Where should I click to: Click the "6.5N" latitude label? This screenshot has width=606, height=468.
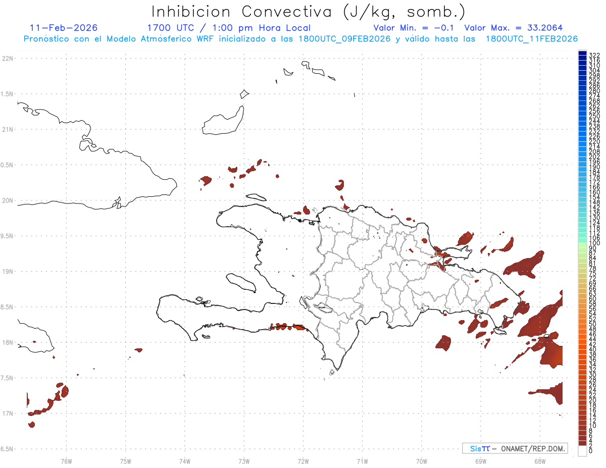point(7,449)
